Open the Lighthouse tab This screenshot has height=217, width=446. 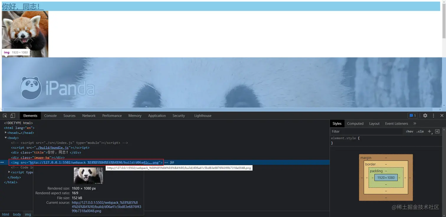tap(203, 116)
